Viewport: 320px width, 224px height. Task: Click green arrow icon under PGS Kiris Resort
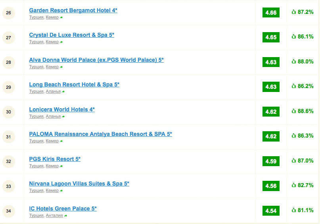click(61, 166)
